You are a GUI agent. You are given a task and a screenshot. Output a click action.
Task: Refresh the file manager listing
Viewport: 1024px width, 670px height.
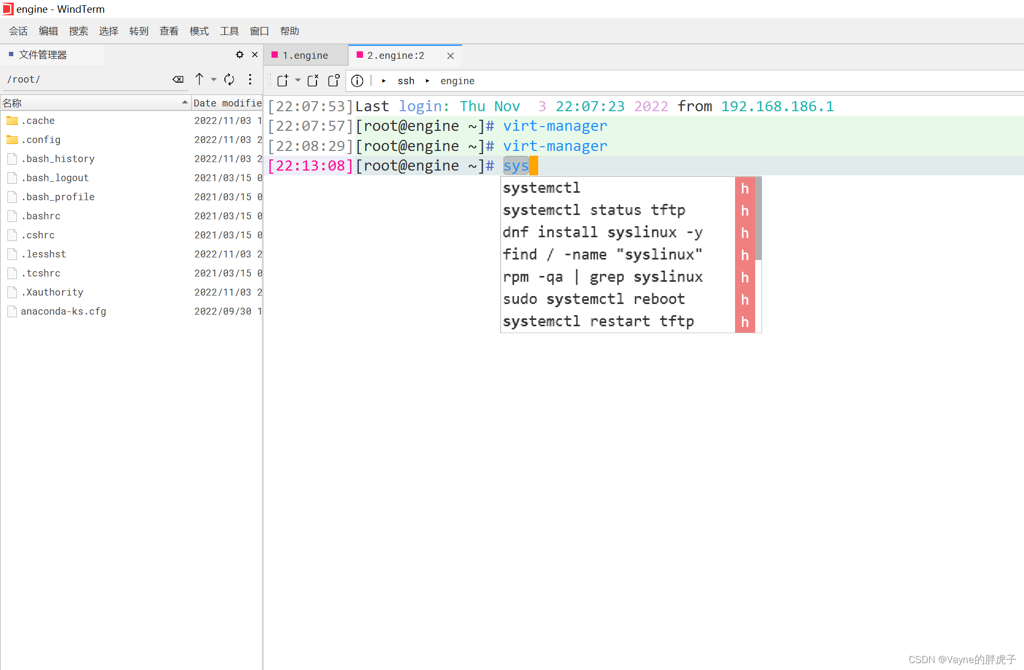(x=229, y=79)
